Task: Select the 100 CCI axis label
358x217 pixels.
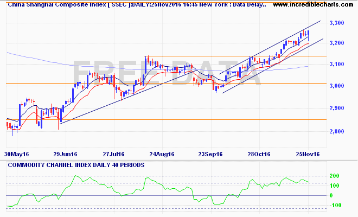Action: (334, 186)
